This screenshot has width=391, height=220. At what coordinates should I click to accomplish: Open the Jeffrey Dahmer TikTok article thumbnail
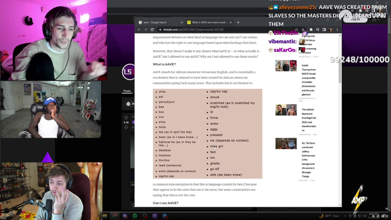286,144
